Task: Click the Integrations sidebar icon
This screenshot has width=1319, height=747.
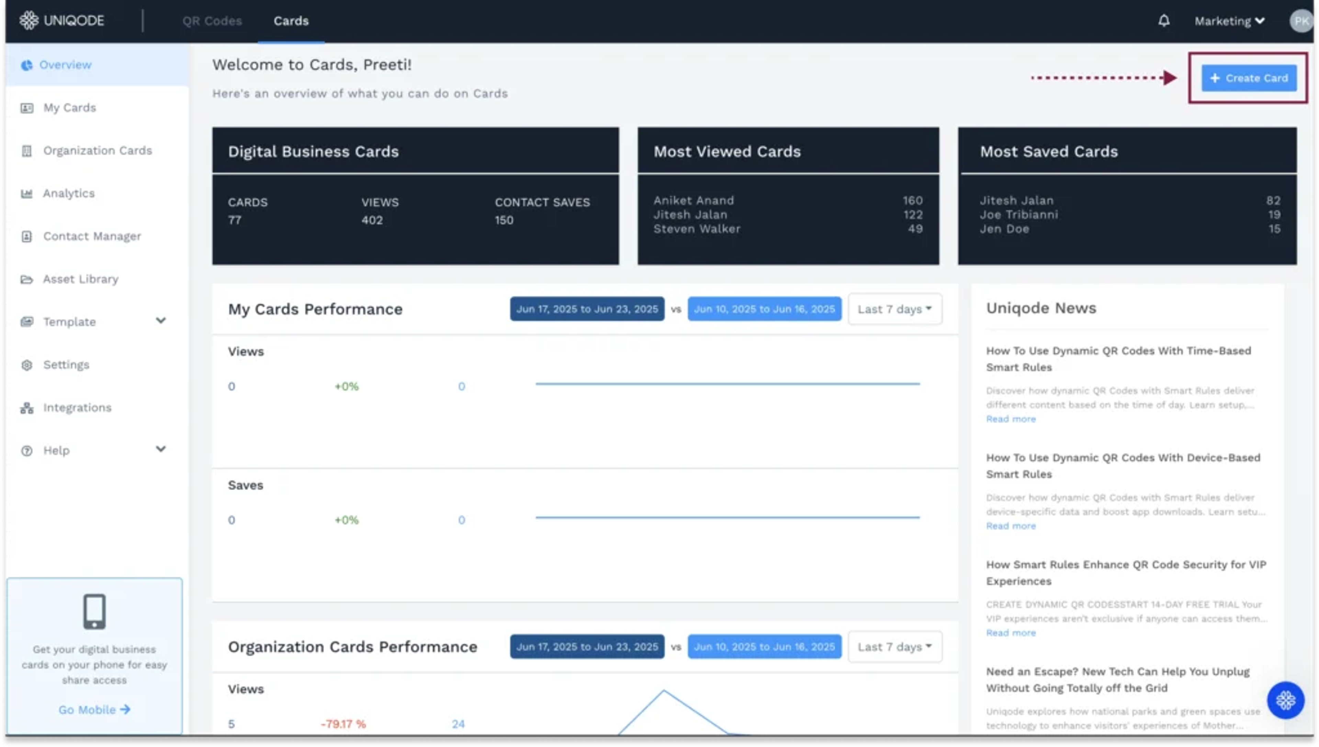Action: click(27, 408)
